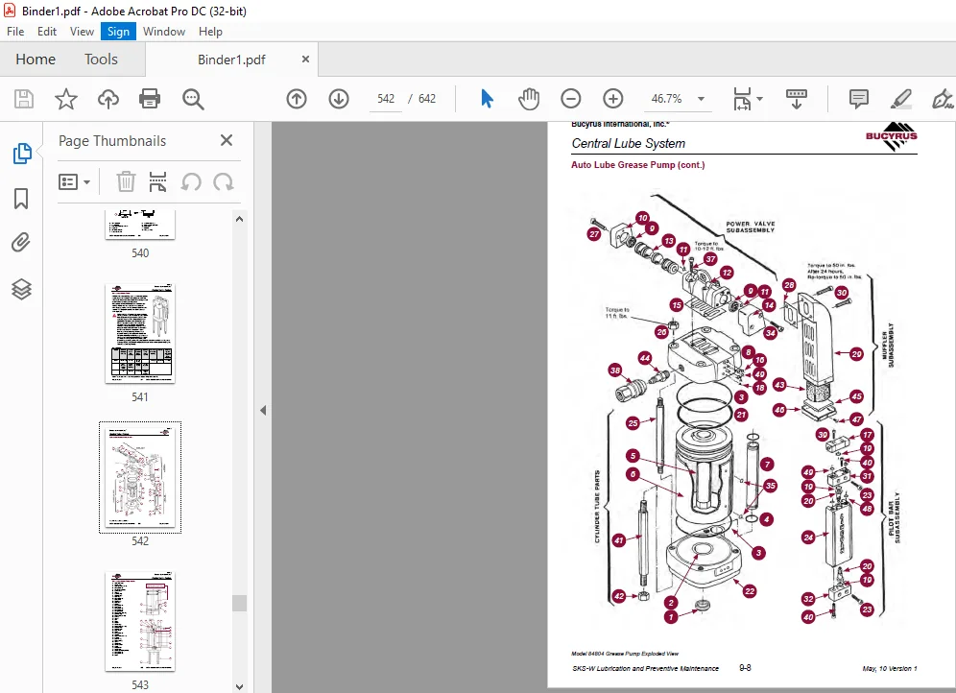Screen dimensions: 956x693
Task: Open the Attachments paperclip panel
Action: pyautogui.click(x=21, y=243)
